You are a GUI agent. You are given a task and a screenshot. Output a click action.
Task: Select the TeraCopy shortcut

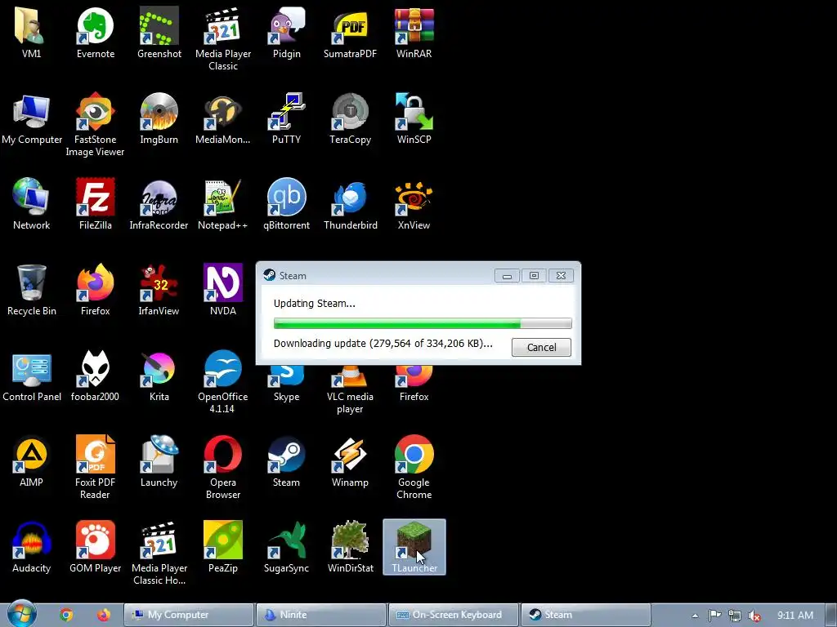click(350, 119)
